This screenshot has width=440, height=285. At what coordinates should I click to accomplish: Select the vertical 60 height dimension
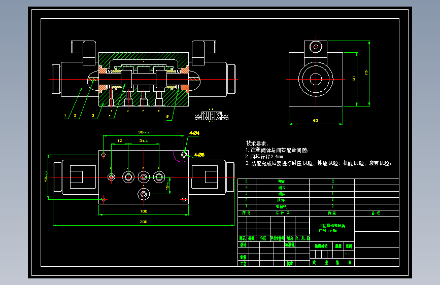pos(354,79)
